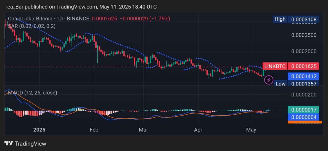Click the Mar label on time axis
Image resolution: width=328 pixels, height=151 pixels.
click(143, 130)
